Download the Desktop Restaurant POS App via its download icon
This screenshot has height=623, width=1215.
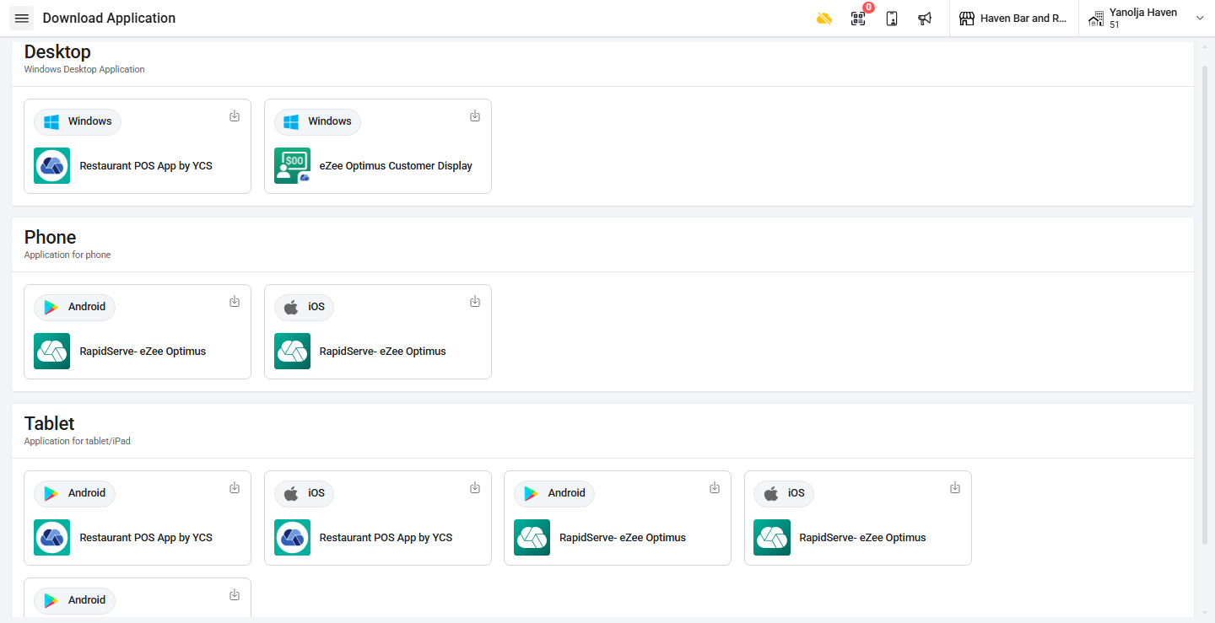(x=235, y=116)
